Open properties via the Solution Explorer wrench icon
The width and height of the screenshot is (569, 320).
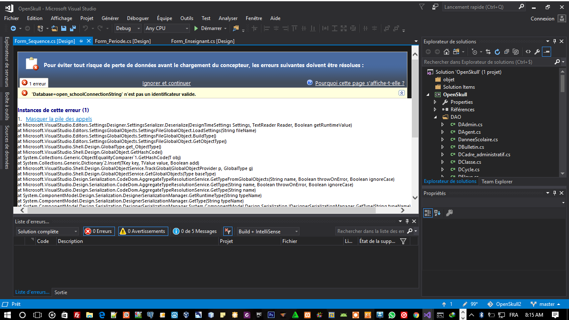click(537, 52)
